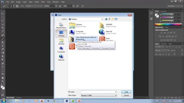Select Desktop in the places sidebar
Screen dimensions: 184x103
pyautogui.click(x=61, y=34)
